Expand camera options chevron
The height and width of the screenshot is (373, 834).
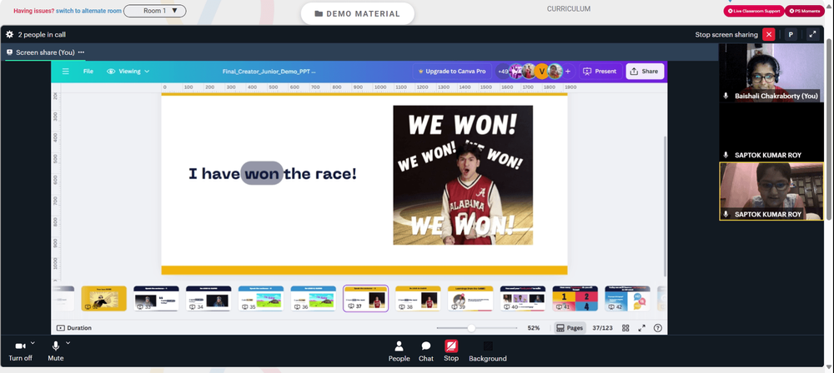point(33,343)
